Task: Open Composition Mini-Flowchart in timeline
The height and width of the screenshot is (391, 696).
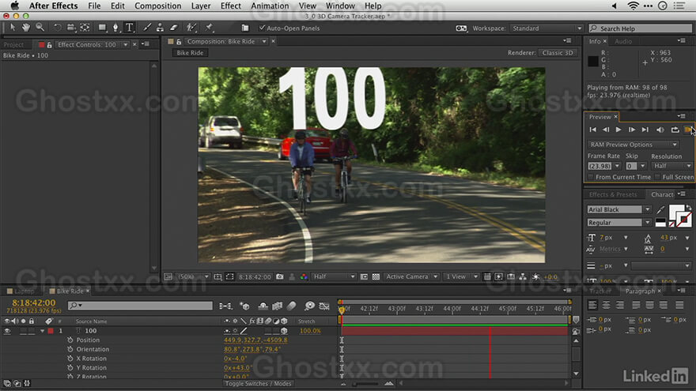Action: 225,306
